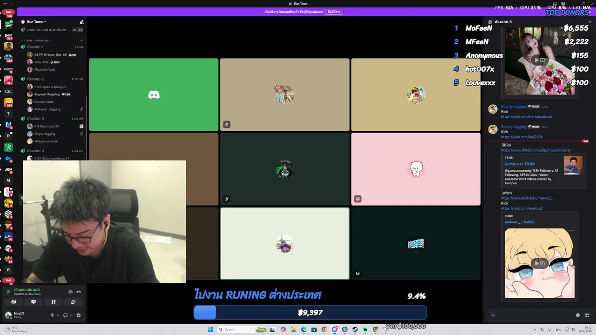Switch input language via ENG indicator

tap(558, 329)
